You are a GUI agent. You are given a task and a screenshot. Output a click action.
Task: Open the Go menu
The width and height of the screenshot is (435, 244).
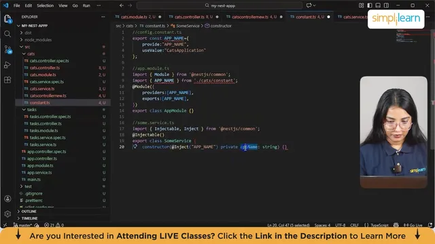pyautogui.click(x=75, y=5)
